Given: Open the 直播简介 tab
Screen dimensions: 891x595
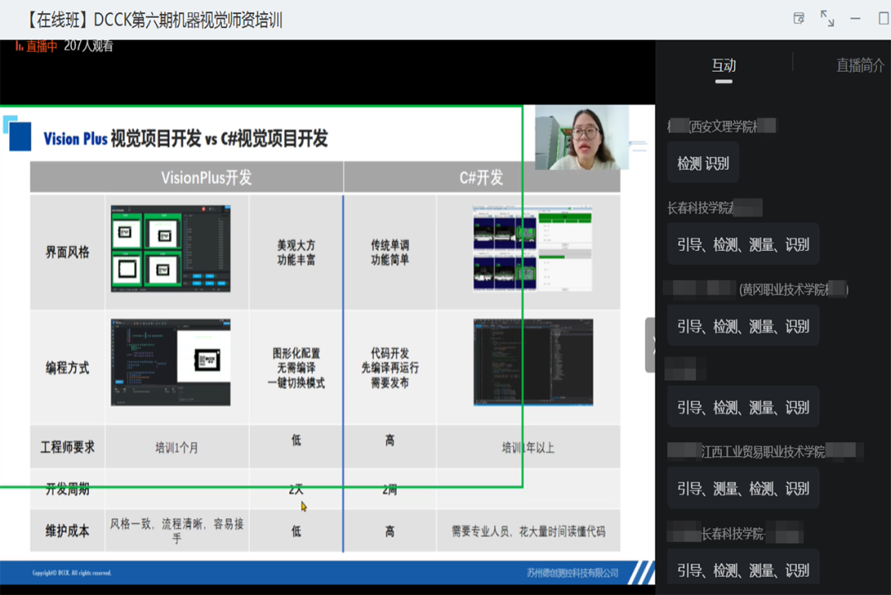Looking at the screenshot, I should tap(860, 65).
